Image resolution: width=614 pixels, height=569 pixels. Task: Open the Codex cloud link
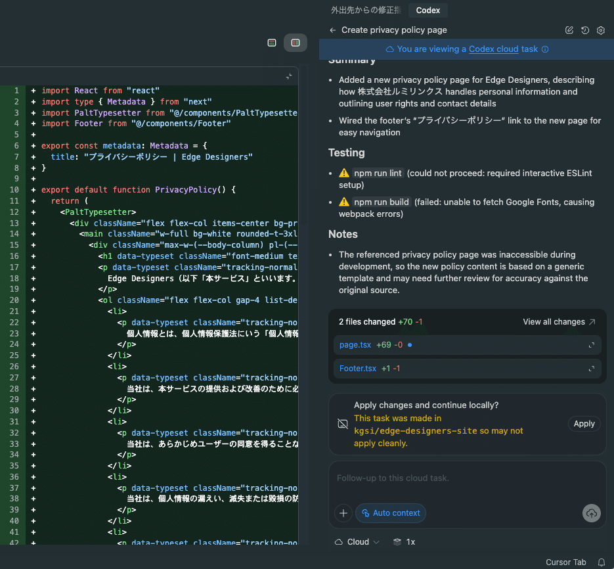[x=494, y=49]
